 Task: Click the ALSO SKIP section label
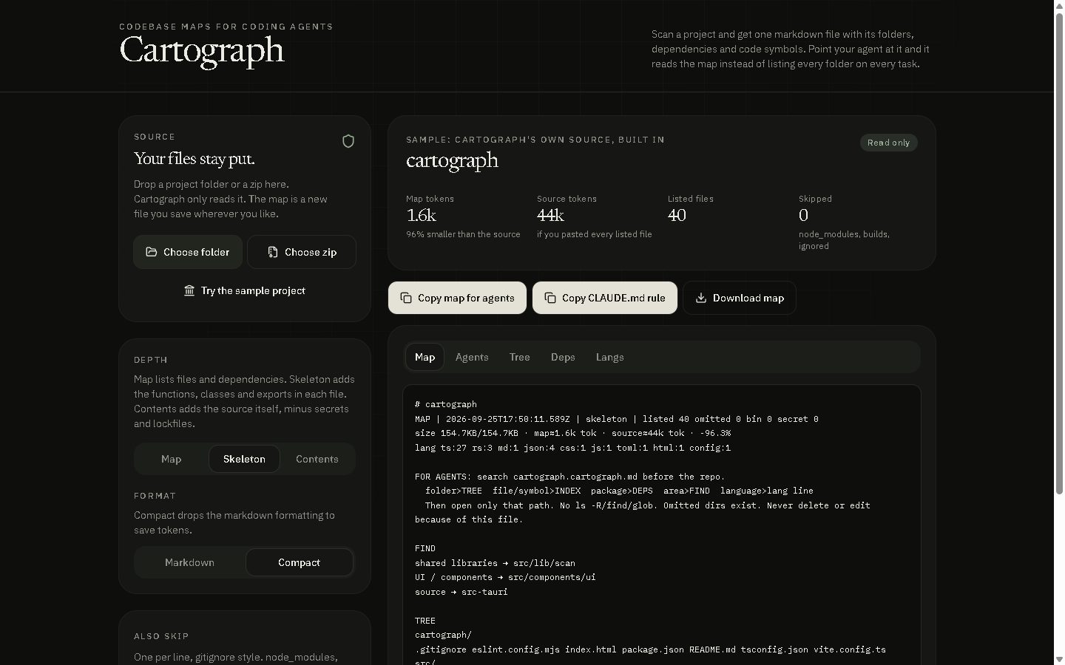click(x=161, y=636)
